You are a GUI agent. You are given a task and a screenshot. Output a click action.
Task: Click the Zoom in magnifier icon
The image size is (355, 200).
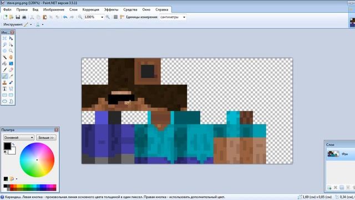tap(108, 17)
